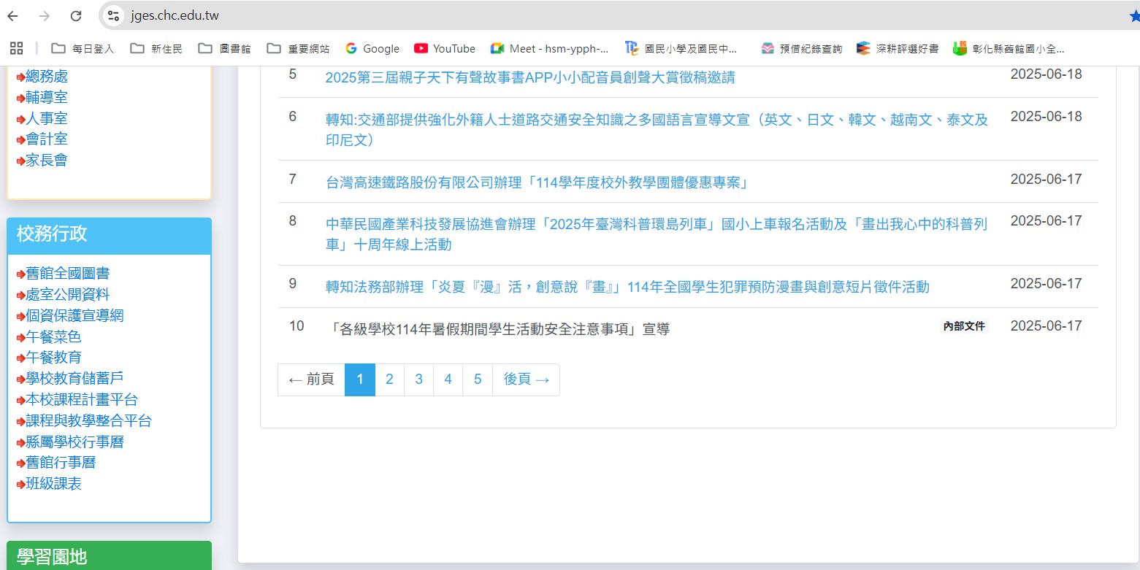The height and width of the screenshot is (570, 1140).
Task: Open 本校課程計畫平台 link
Action: coord(82,400)
